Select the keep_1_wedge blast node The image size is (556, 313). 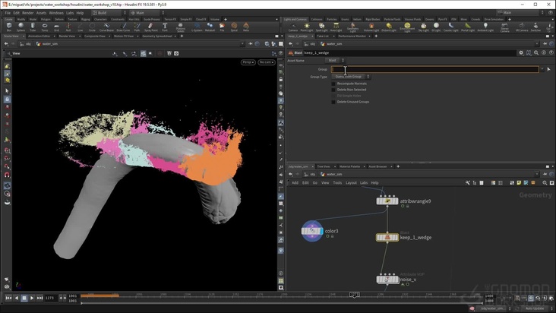coord(387,237)
